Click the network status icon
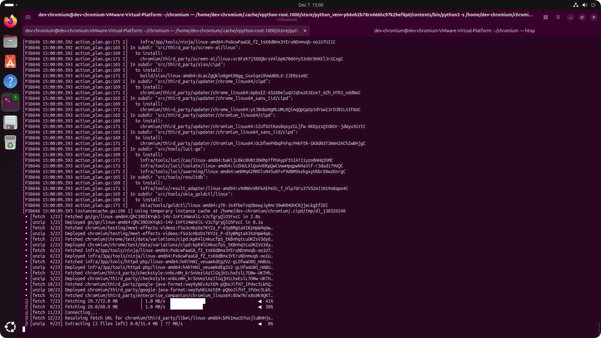Viewport: 601px width, 338px height. [575, 5]
